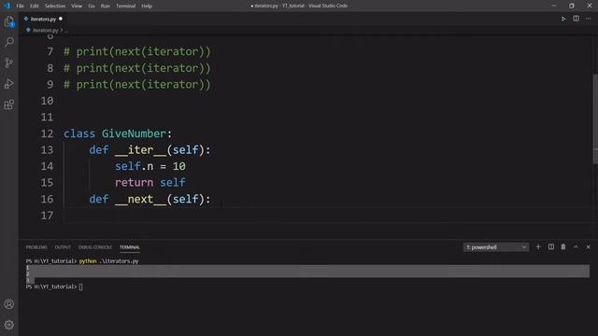Maximize the panel size chevron

coord(576,247)
